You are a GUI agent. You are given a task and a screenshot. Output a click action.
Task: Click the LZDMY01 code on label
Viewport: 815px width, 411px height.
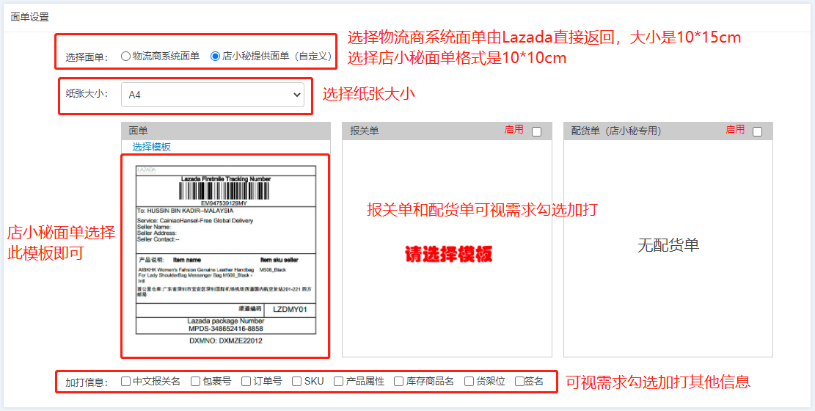(x=290, y=310)
